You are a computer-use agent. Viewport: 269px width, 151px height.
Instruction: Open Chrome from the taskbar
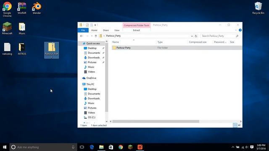(x=121, y=147)
